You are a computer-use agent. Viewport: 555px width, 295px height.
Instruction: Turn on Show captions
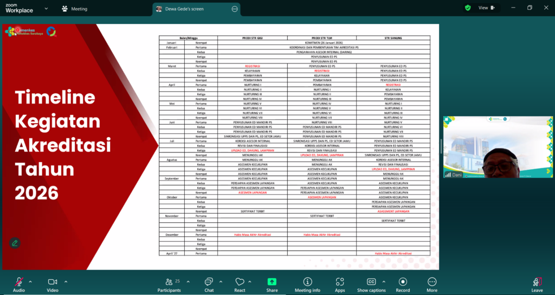[371, 284]
